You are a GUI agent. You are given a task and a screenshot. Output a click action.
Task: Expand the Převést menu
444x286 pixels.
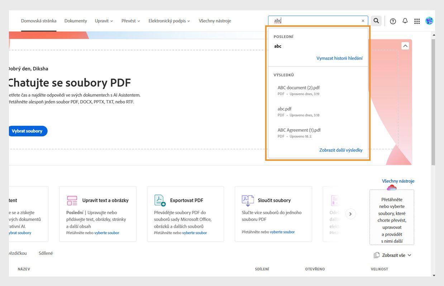(x=131, y=21)
